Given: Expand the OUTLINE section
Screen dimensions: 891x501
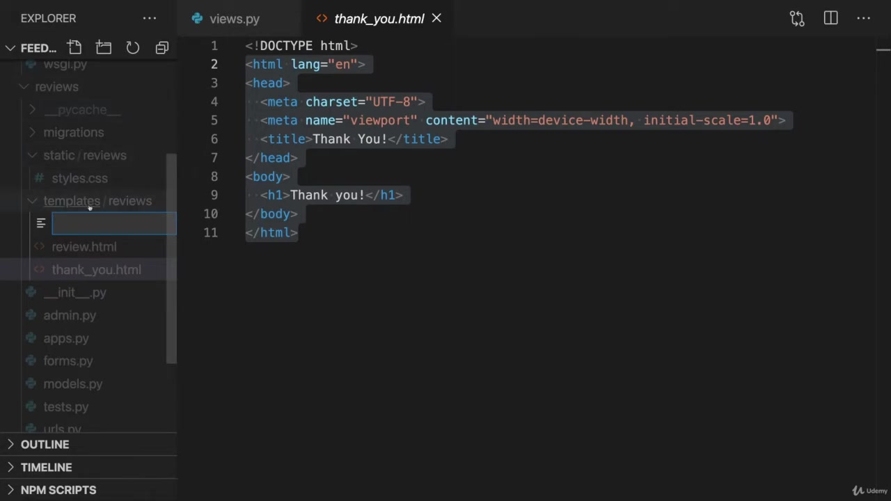Looking at the screenshot, I should (x=45, y=444).
